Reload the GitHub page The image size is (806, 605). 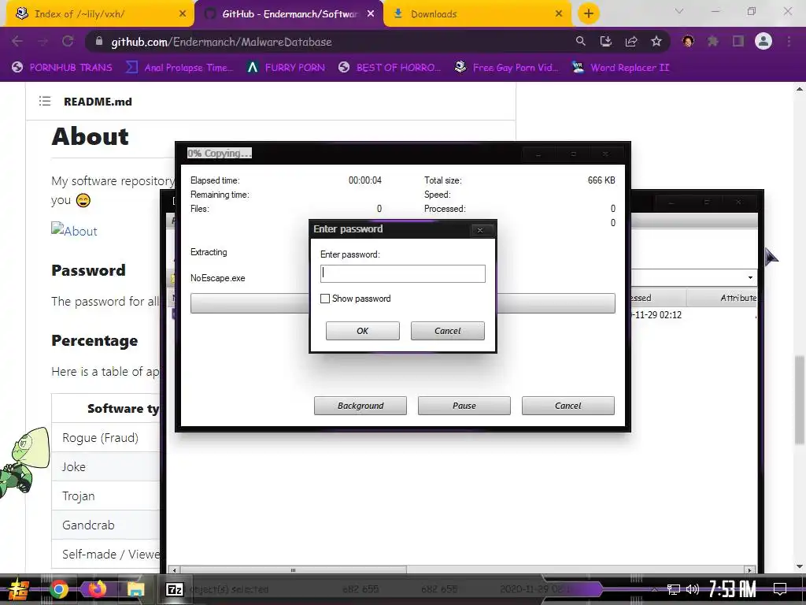pyautogui.click(x=68, y=41)
